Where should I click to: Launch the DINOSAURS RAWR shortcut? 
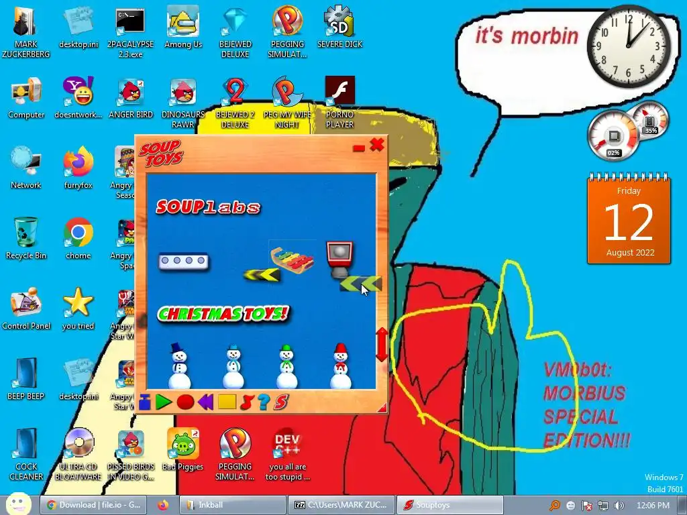[x=183, y=103]
